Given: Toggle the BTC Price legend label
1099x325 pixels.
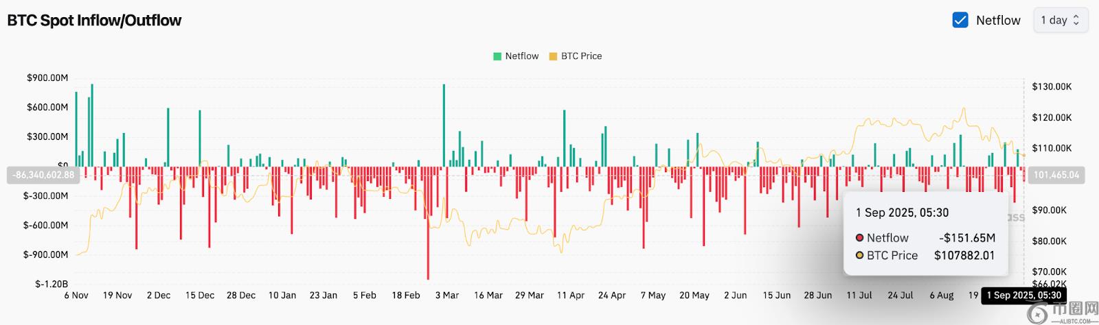Looking at the screenshot, I should coord(581,56).
